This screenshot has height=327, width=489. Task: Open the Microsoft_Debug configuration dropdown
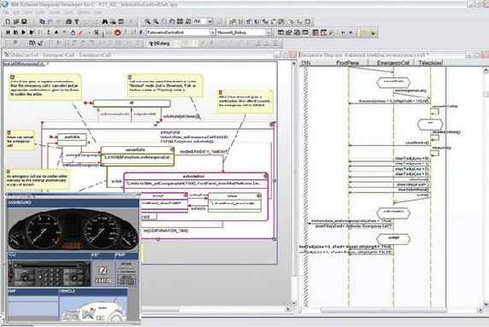coord(268,32)
